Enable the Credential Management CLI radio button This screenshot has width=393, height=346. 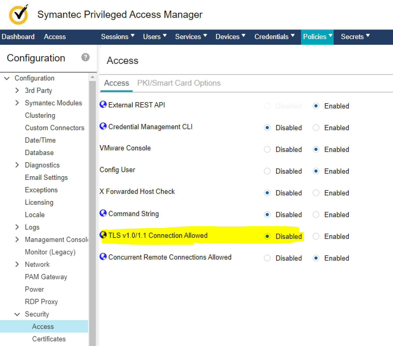tap(316, 128)
